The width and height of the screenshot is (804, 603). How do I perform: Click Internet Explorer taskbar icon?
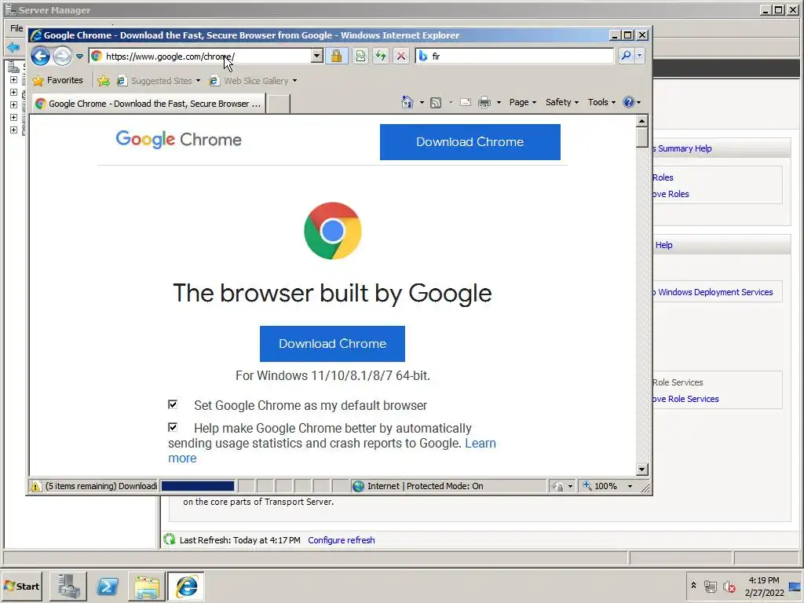coord(186,586)
